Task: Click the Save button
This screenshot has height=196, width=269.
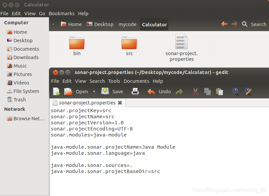Action: tap(112, 92)
